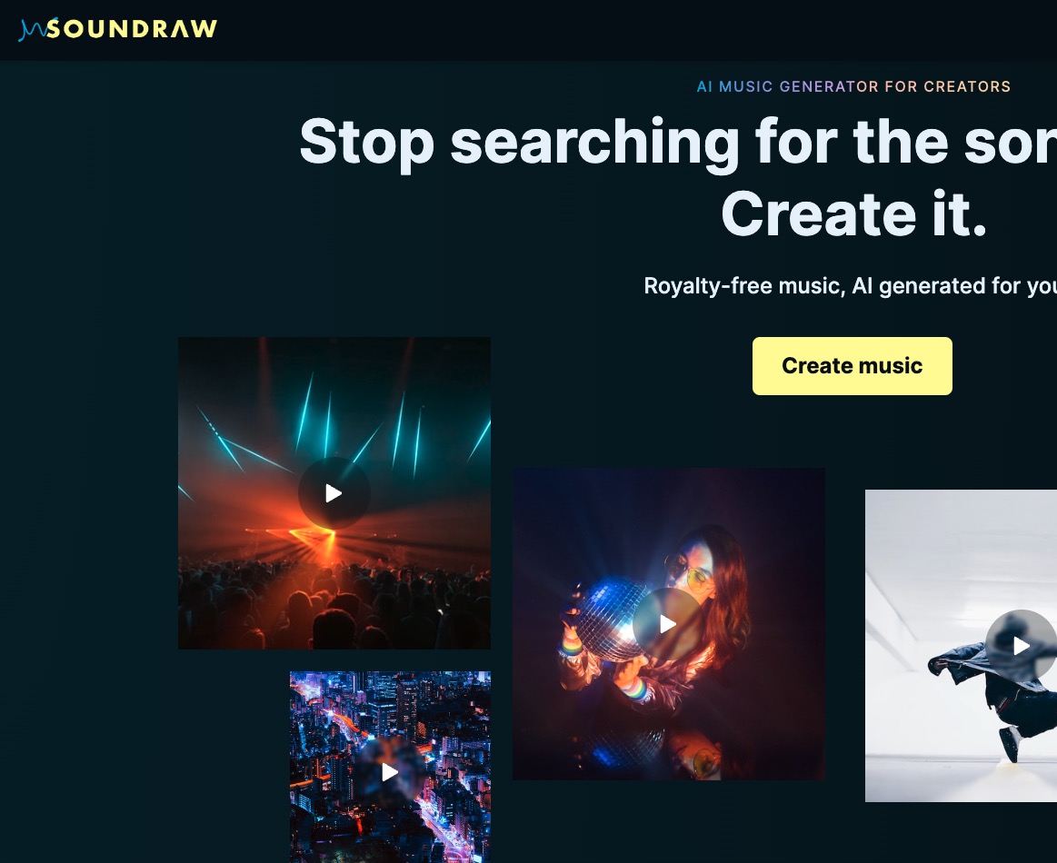Click the dancer's sneaker in white room image
This screenshot has height=863, width=1057.
click(x=1010, y=744)
